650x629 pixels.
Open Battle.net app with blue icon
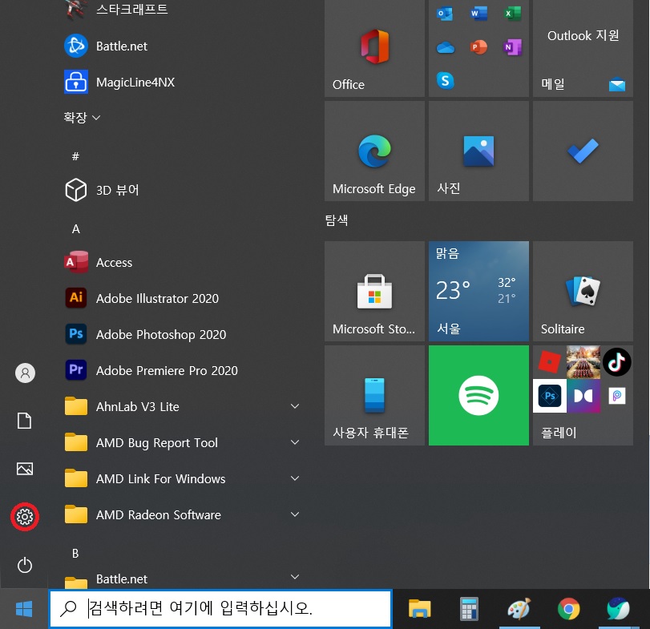pos(181,46)
